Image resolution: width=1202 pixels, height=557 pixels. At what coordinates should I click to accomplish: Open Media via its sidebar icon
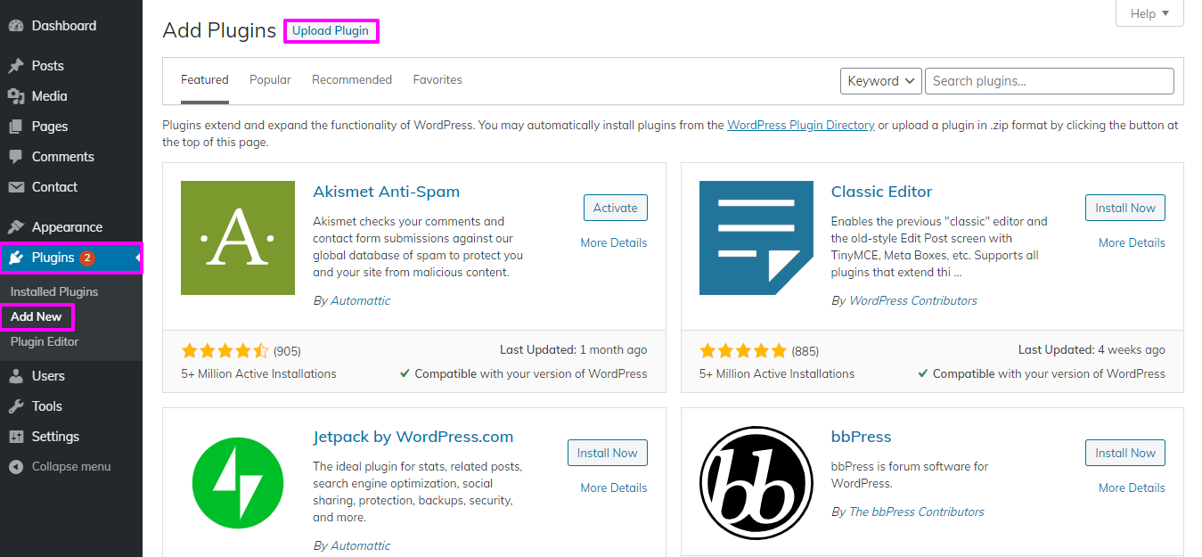tap(16, 96)
